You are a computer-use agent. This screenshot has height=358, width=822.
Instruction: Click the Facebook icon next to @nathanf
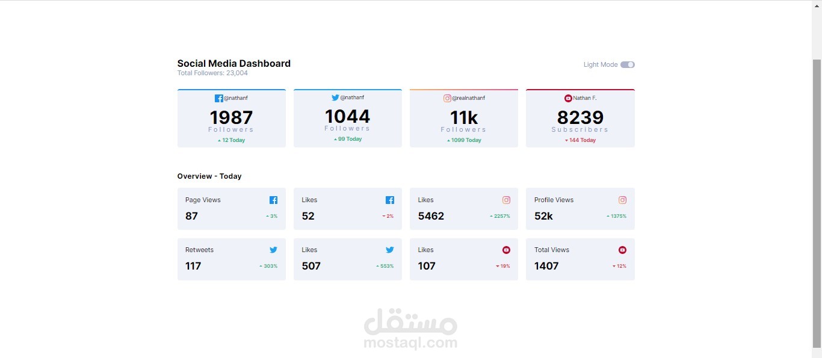219,97
